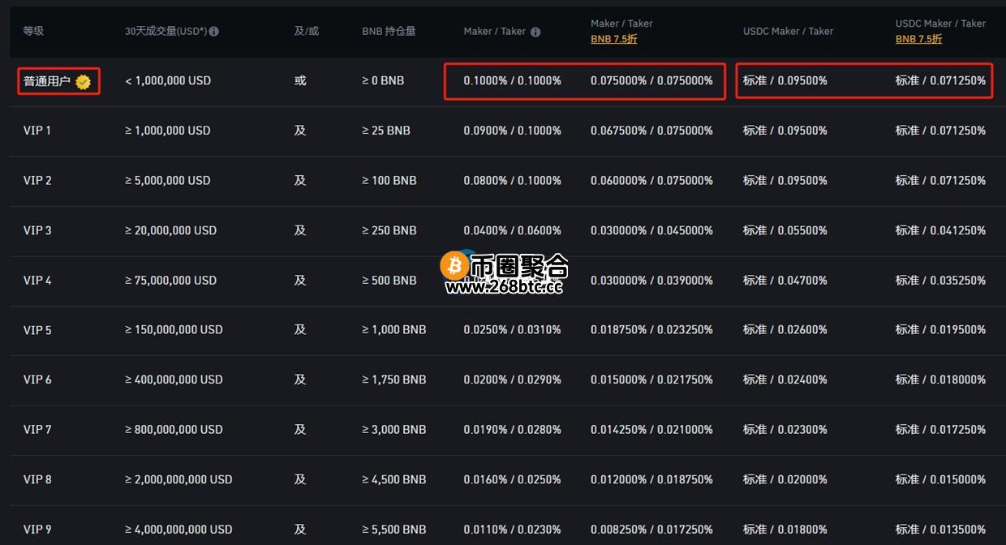Select the VIP 9 level label
Viewport: 1006px width, 545px height.
tap(37, 529)
